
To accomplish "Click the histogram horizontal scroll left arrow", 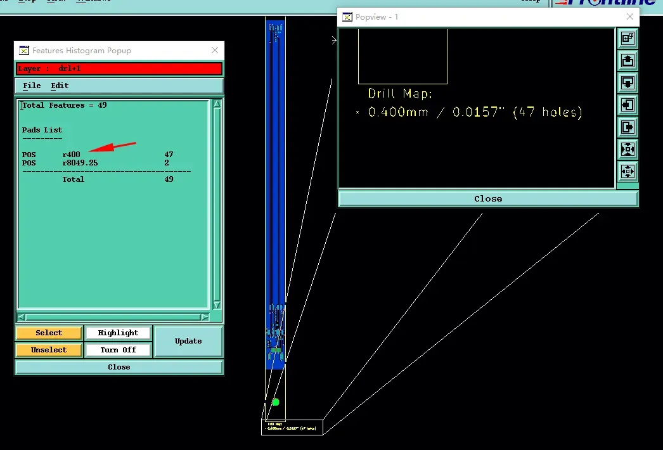I will pyautogui.click(x=22, y=317).
